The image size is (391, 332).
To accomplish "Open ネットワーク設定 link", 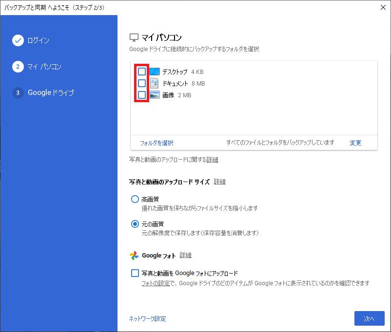I will click(x=147, y=319).
